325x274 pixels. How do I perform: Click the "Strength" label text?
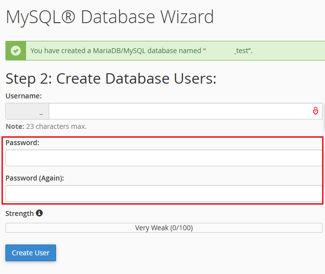pos(20,213)
